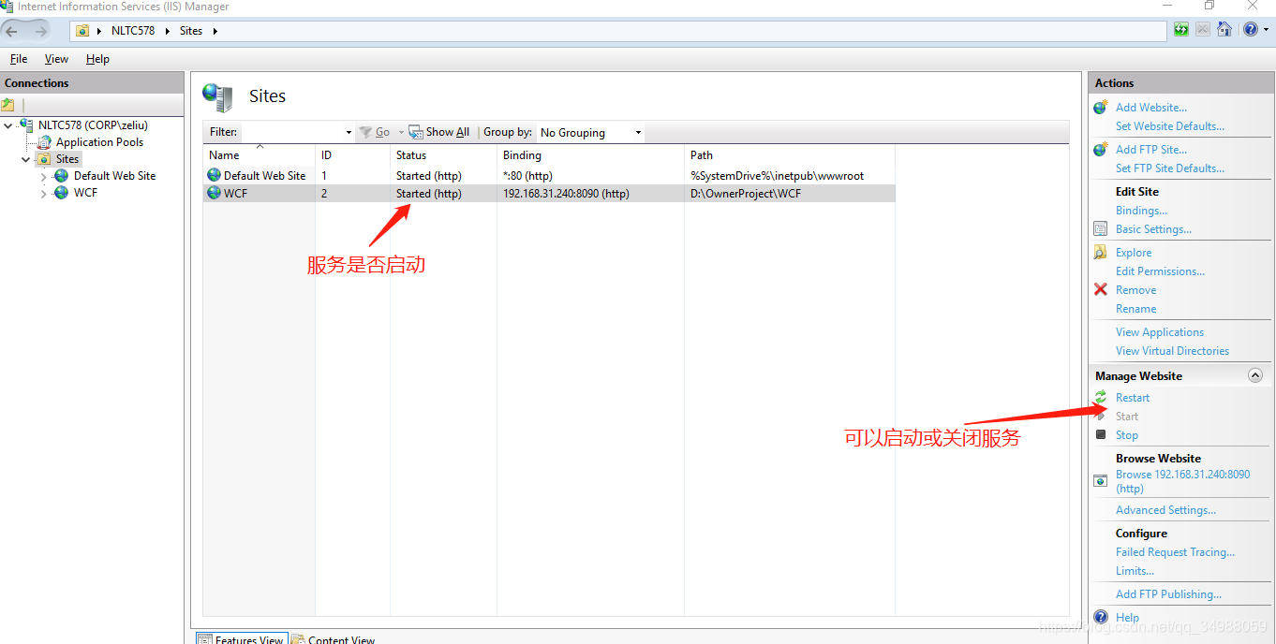
Task: Open the Help question mark toolbar icon
Action: 1250,30
